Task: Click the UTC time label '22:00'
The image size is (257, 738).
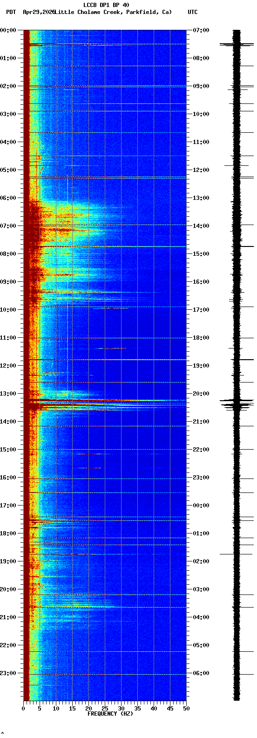Action: pos(201,450)
